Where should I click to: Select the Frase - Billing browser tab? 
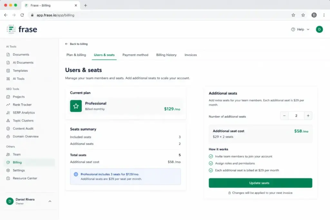point(50,5)
